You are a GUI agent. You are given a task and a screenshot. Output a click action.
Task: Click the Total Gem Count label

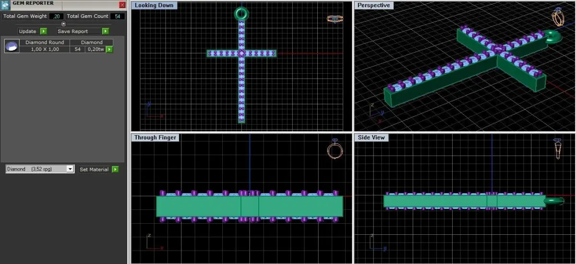tap(87, 16)
